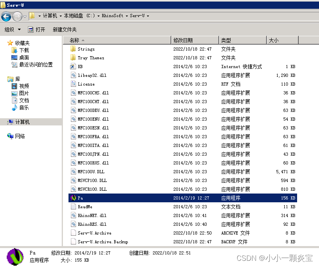319x266 pixels.
Task: Select MFC100FRA.dll file icon
Action: click(73, 137)
